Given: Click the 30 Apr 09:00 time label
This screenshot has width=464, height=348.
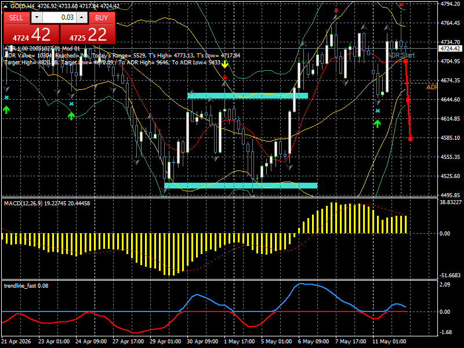Looking at the screenshot, I should [202, 342].
